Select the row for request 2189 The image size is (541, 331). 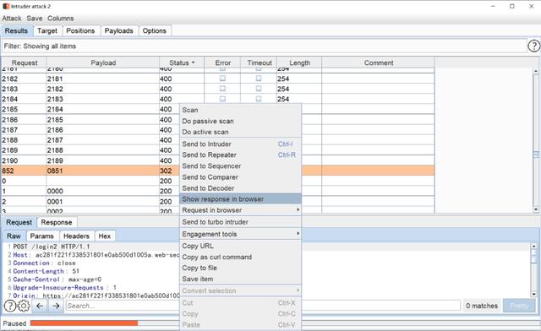point(218,150)
